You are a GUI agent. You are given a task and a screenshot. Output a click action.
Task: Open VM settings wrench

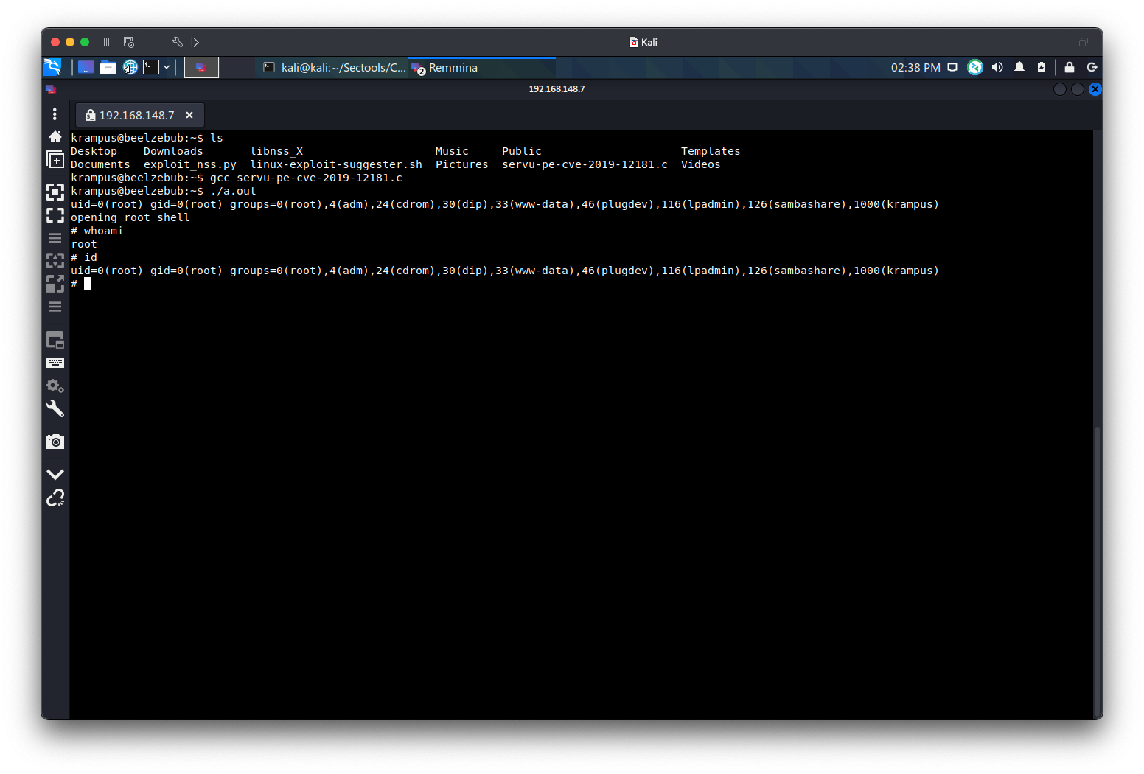click(177, 42)
